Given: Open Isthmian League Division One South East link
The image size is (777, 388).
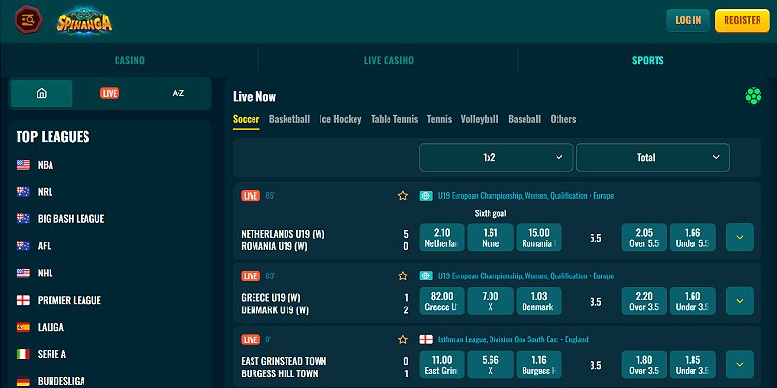Looking at the screenshot, I should (513, 339).
